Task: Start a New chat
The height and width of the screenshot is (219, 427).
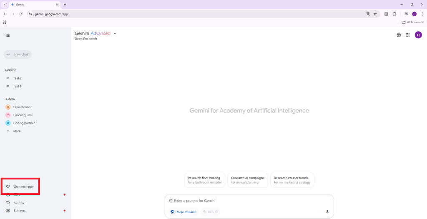Action: tap(18, 55)
